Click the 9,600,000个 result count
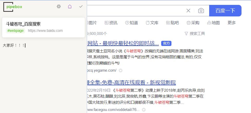The width and height of the screenshot is (251, 113). coord(97,34)
